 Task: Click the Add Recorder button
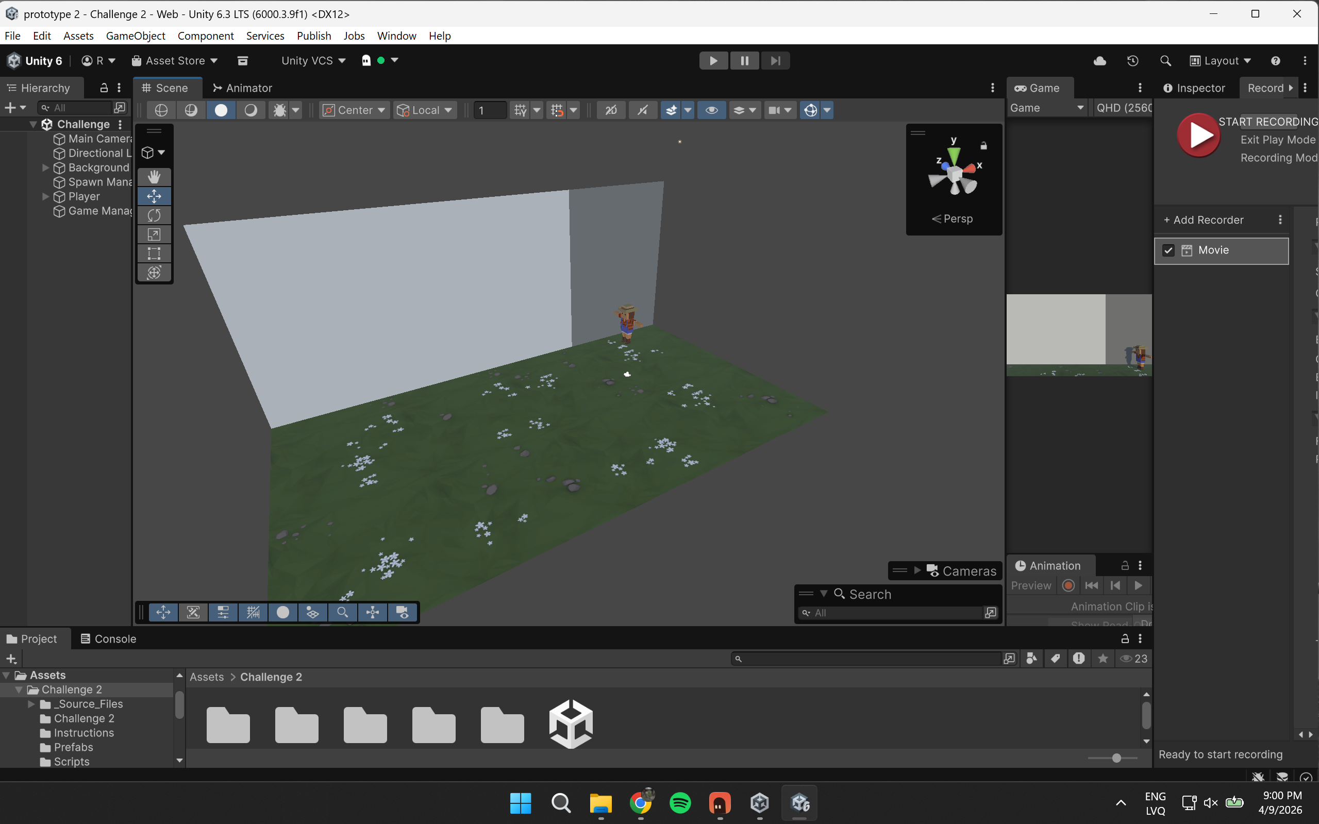[1204, 220]
